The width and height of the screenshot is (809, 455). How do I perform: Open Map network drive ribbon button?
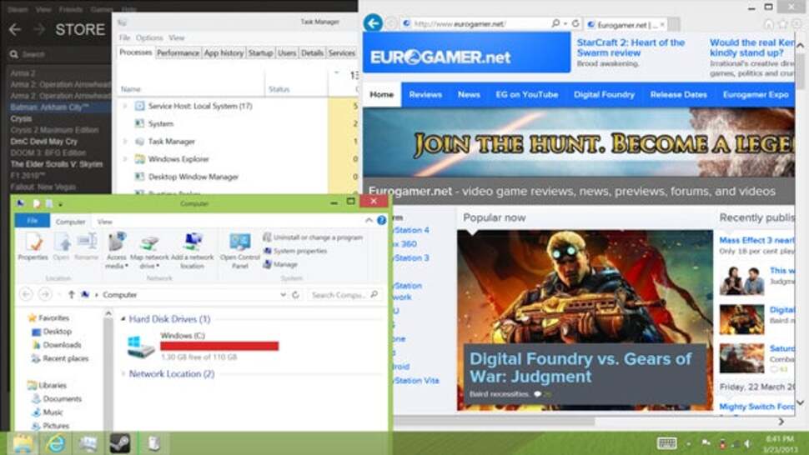149,251
